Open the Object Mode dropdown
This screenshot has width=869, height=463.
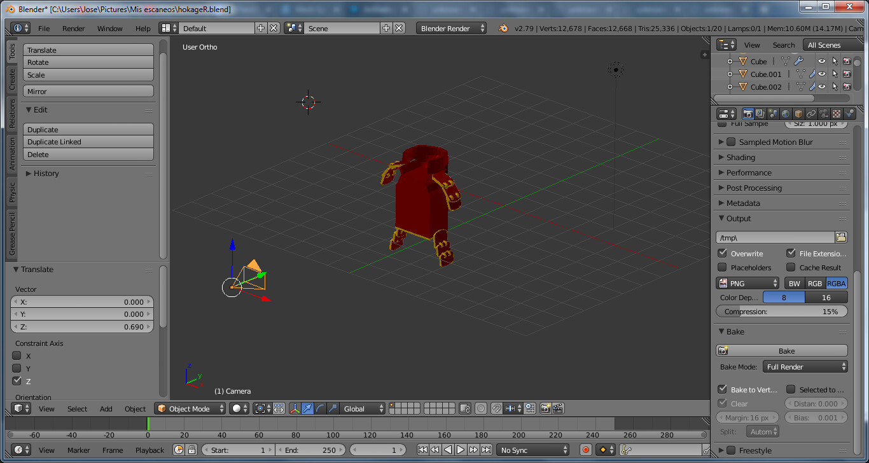(x=190, y=408)
